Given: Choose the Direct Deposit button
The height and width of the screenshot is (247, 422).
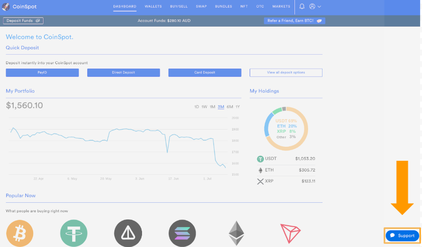Looking at the screenshot, I should [123, 73].
